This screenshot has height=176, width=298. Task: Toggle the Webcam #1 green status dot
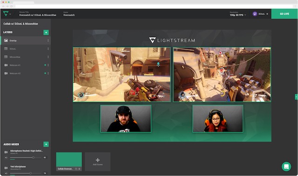45,65
